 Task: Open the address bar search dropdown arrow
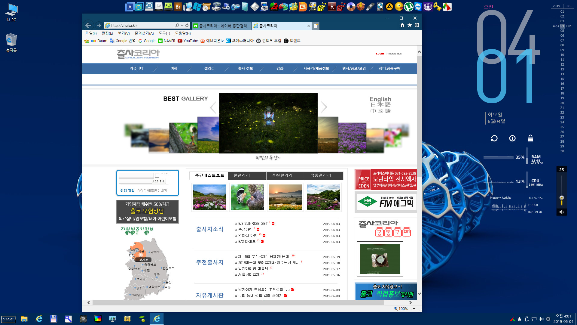pos(182,26)
